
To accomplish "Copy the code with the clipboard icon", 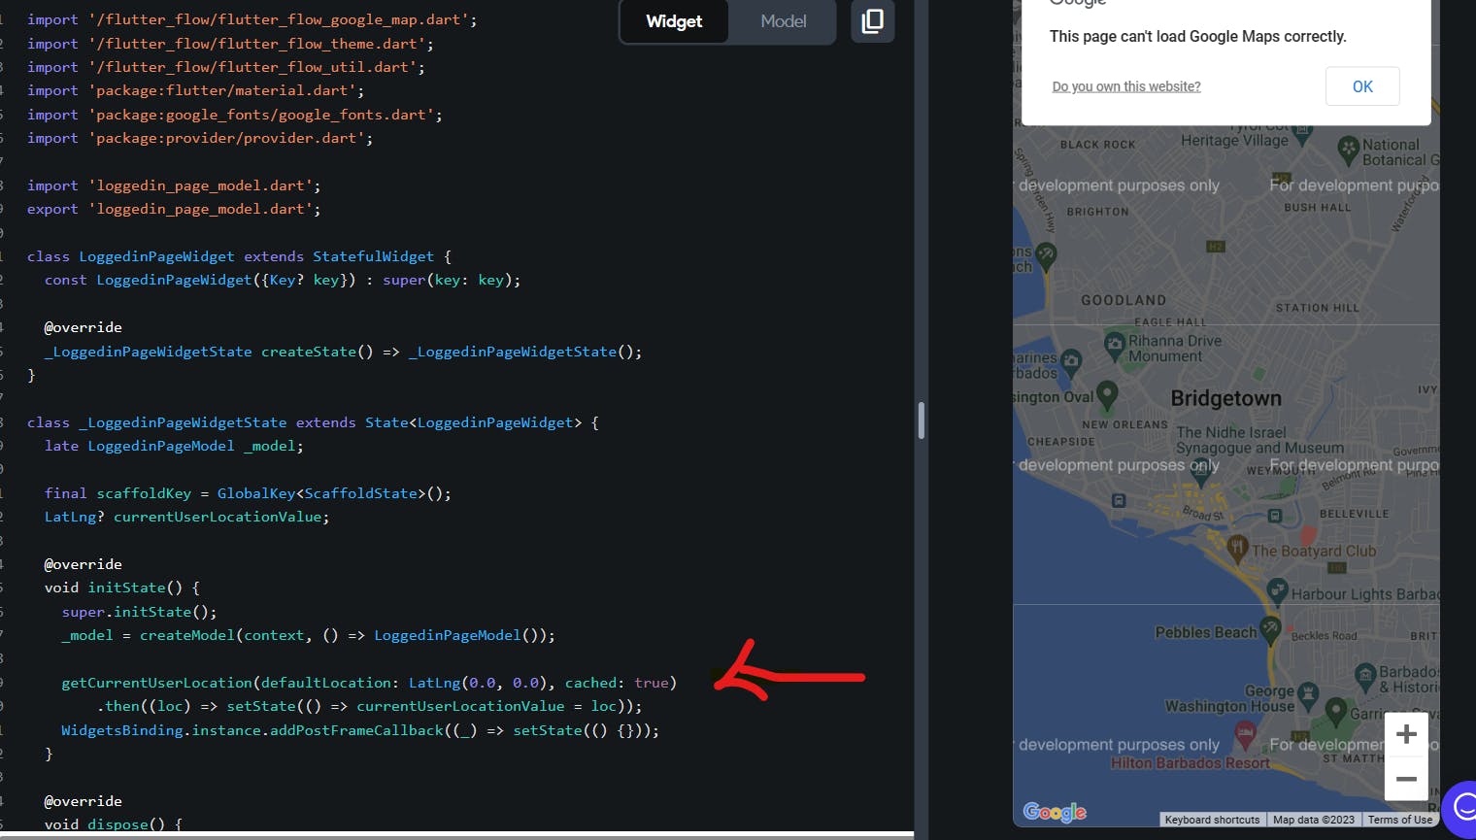I will pos(872,21).
